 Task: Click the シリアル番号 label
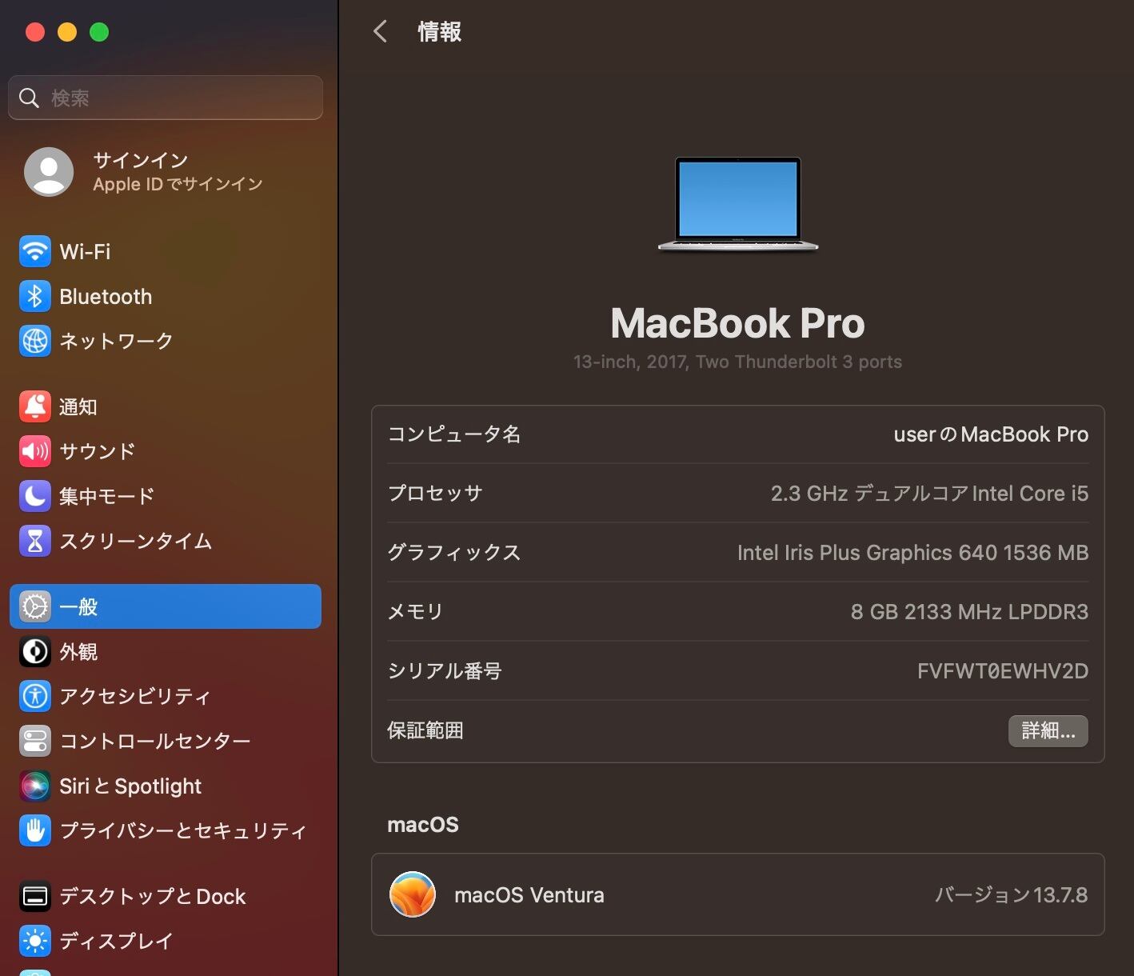pyautogui.click(x=445, y=671)
